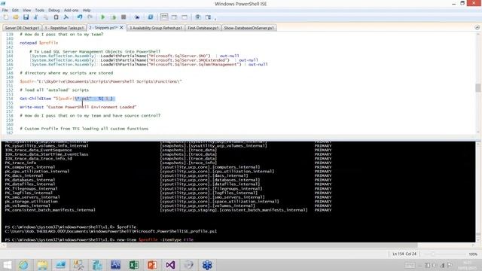Save the script with the floppy disk icon

[26, 17]
